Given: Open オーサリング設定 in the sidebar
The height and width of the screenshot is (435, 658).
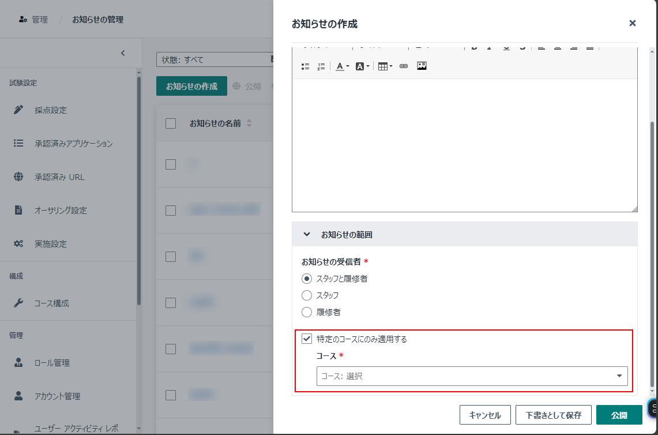Looking at the screenshot, I should pyautogui.click(x=61, y=211).
